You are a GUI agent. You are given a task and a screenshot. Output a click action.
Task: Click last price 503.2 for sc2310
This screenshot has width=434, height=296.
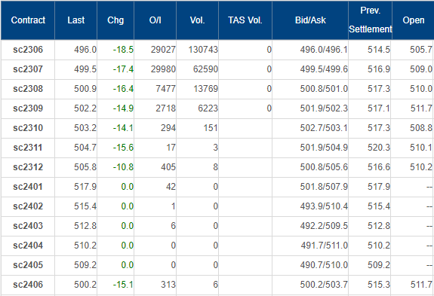coord(85,128)
